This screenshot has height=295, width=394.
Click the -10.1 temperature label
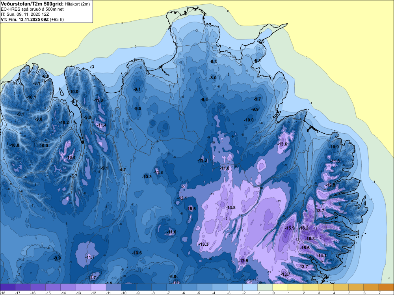point(32,97)
